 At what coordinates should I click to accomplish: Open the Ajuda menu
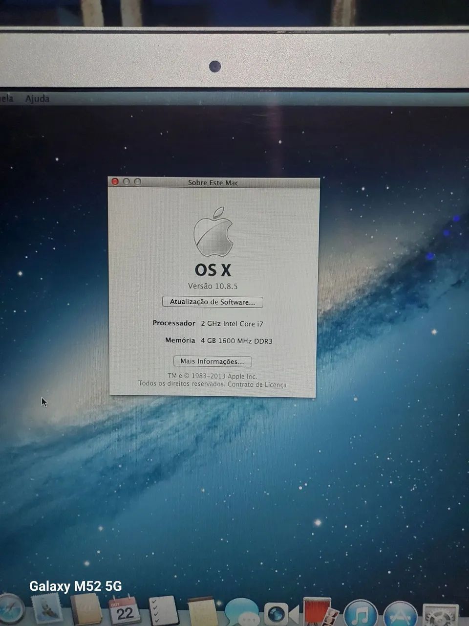coord(37,98)
